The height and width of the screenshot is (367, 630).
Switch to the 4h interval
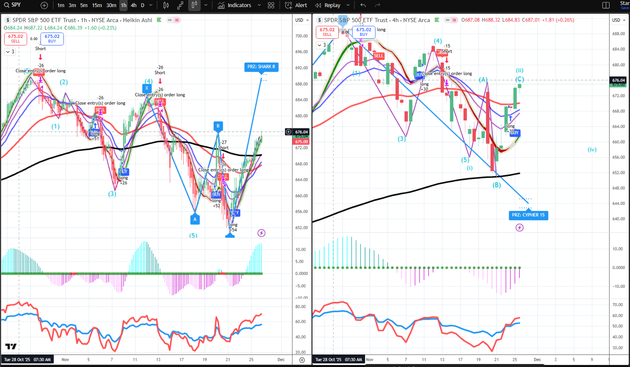coord(134,5)
